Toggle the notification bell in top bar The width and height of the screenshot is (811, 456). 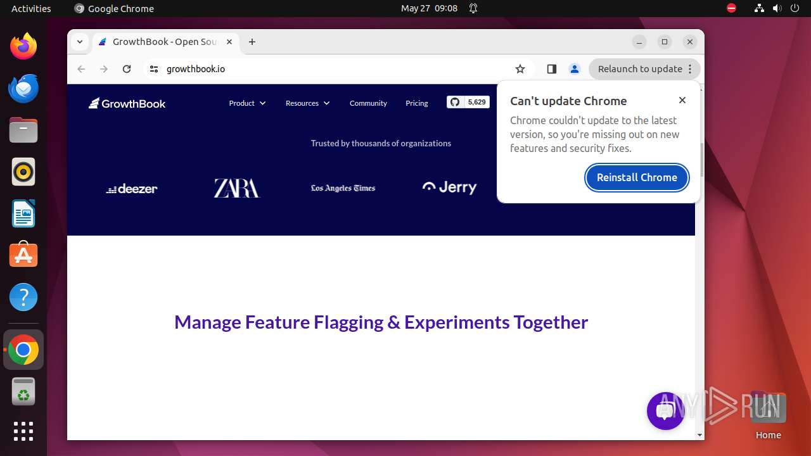point(473,8)
